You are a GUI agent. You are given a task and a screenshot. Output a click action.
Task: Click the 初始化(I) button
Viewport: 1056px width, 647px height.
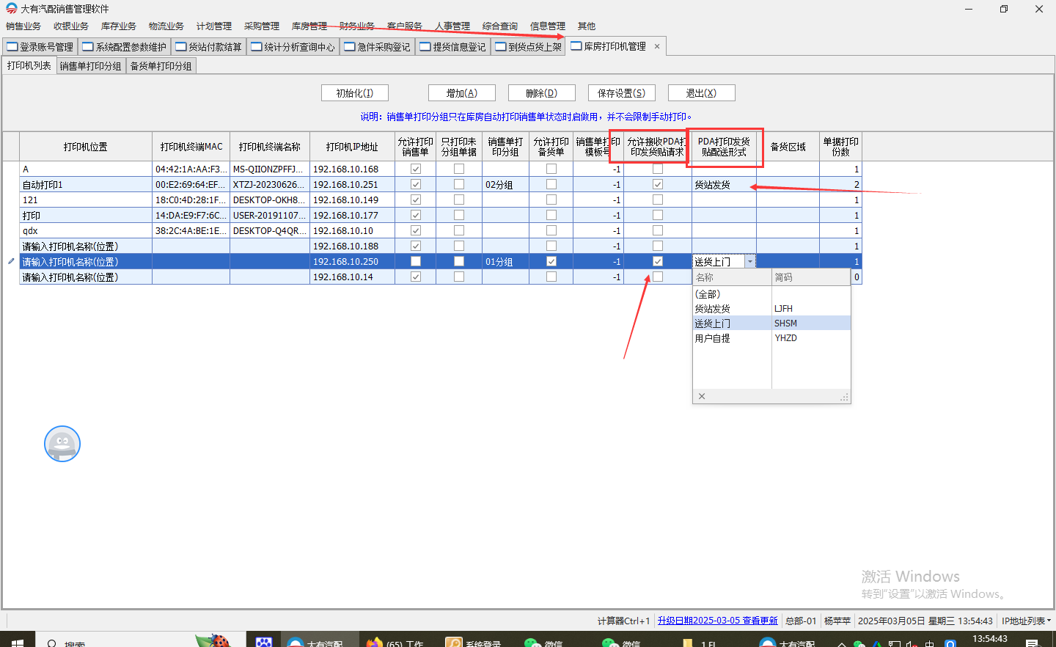coord(355,93)
